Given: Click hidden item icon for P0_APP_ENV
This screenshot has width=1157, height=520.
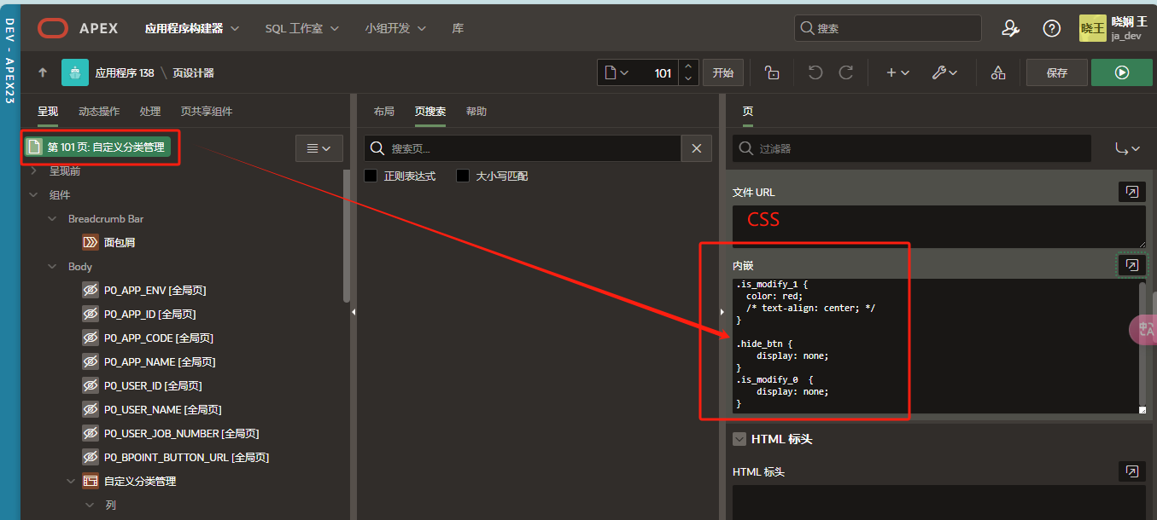Looking at the screenshot, I should pyautogui.click(x=91, y=290).
